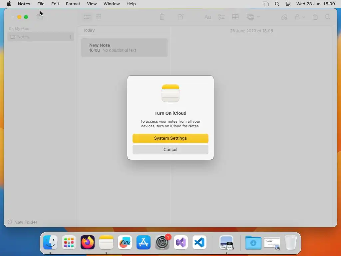Add a checklist using toolbar icon
Image resolution: width=341 pixels, height=256 pixels.
(x=221, y=17)
